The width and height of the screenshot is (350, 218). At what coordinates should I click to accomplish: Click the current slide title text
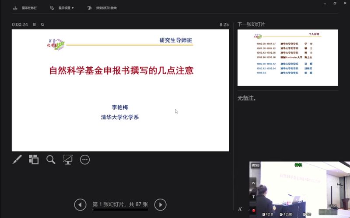[x=121, y=70]
